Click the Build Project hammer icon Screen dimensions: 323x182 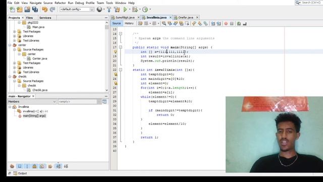tap(109, 10)
